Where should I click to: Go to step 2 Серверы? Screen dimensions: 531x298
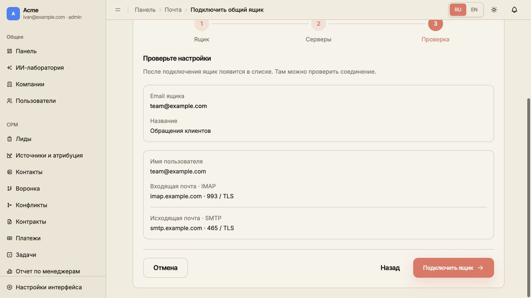point(319,31)
